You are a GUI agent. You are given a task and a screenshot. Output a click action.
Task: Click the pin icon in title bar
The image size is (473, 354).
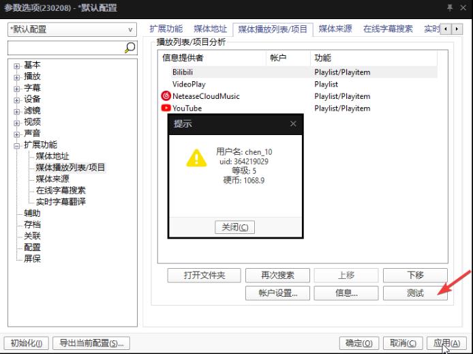pos(450,8)
